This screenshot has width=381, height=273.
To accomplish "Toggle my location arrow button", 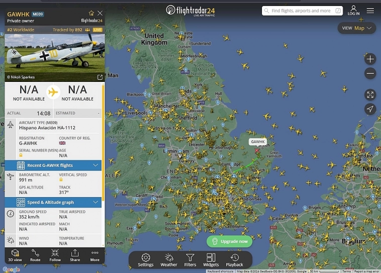I will tap(370, 109).
